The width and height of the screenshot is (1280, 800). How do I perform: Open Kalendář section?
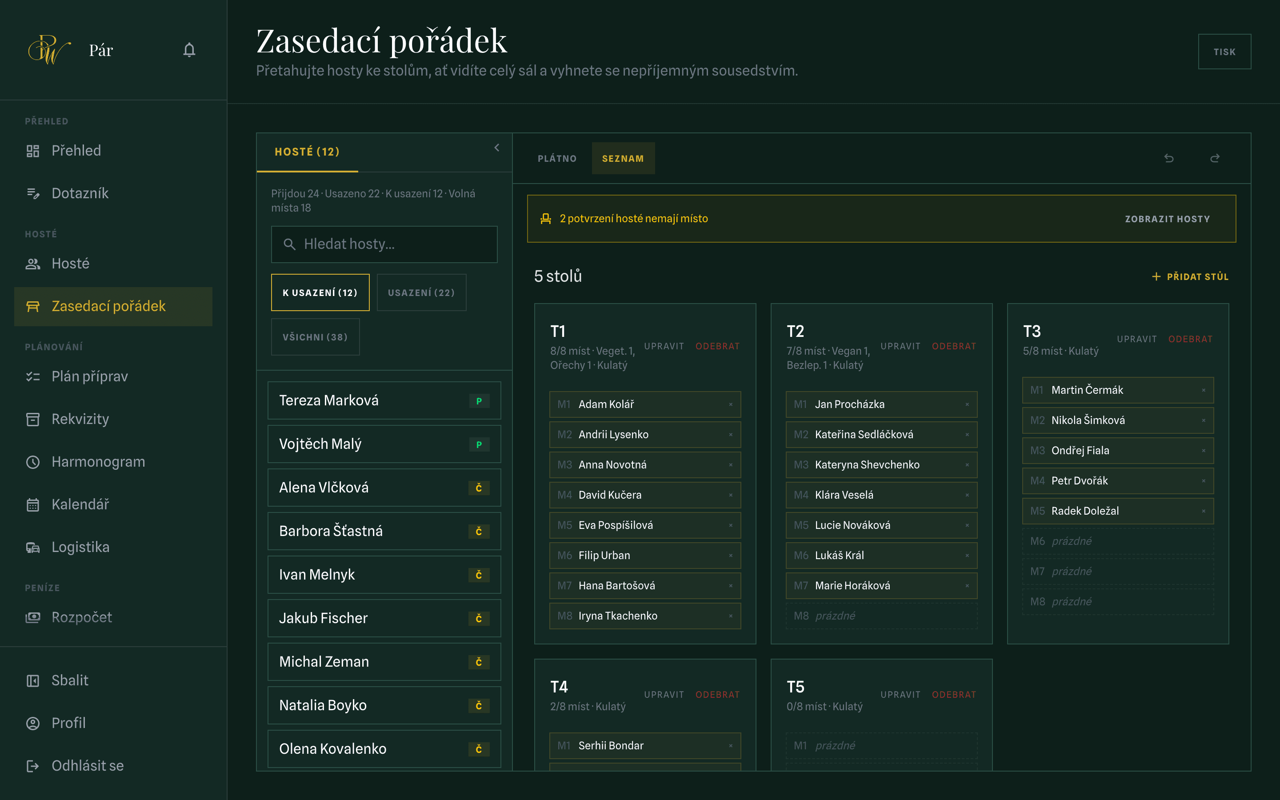coord(113,504)
